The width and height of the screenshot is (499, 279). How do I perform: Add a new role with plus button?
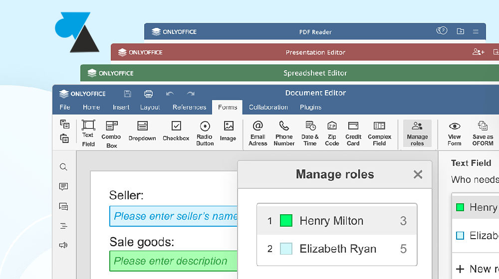pos(460,269)
